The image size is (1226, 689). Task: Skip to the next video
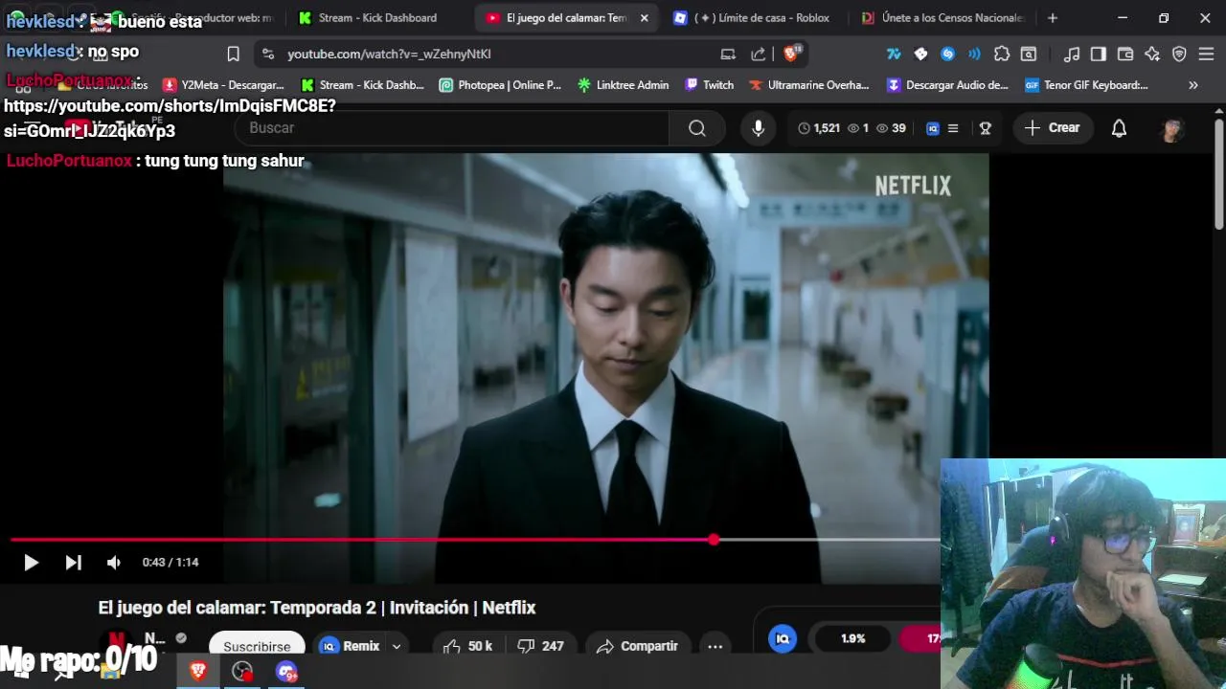pos(73,563)
